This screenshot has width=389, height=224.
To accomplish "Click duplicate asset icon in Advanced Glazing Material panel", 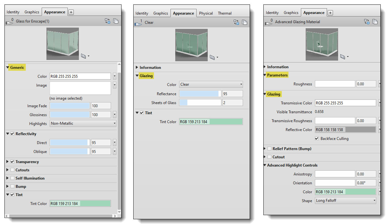I will point(375,22).
